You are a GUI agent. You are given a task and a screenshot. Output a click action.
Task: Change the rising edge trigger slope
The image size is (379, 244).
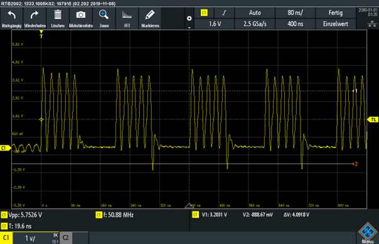pyautogui.click(x=224, y=13)
